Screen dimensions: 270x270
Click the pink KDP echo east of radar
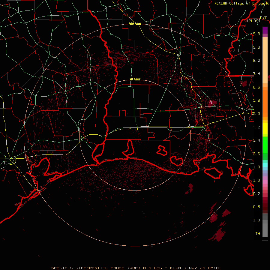pyautogui.click(x=211, y=103)
